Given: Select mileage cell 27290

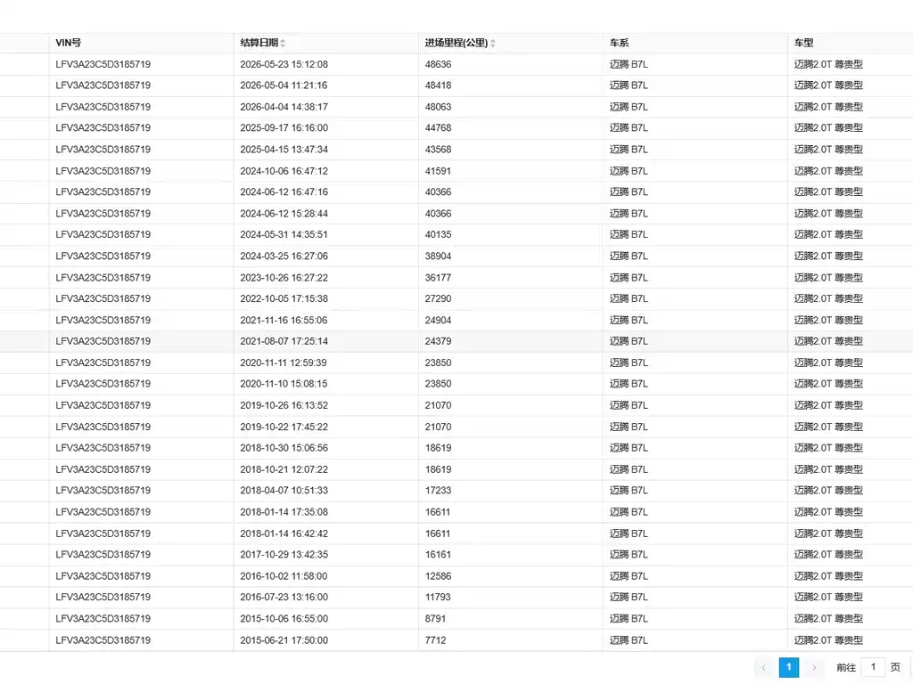Looking at the screenshot, I should tap(438, 298).
